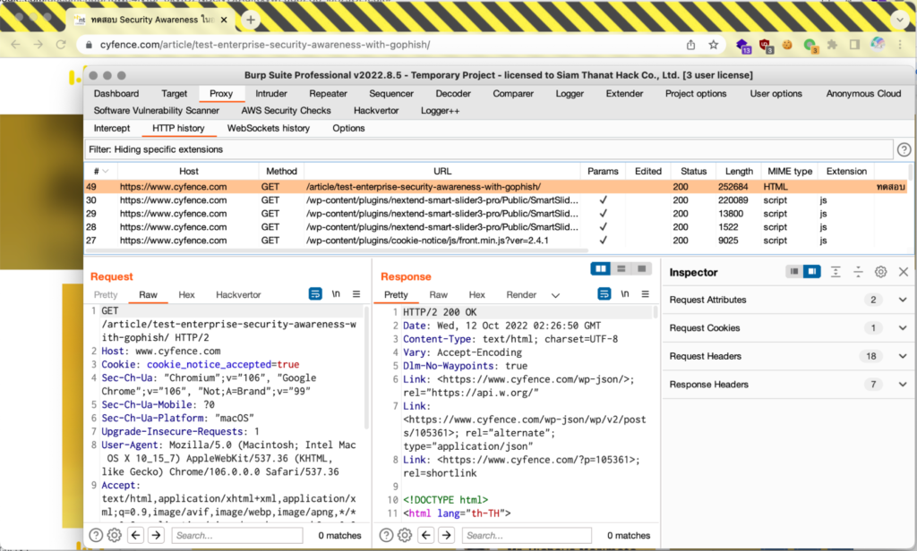The height and width of the screenshot is (551, 917).
Task: Open Inspector settings gear
Action: (881, 272)
